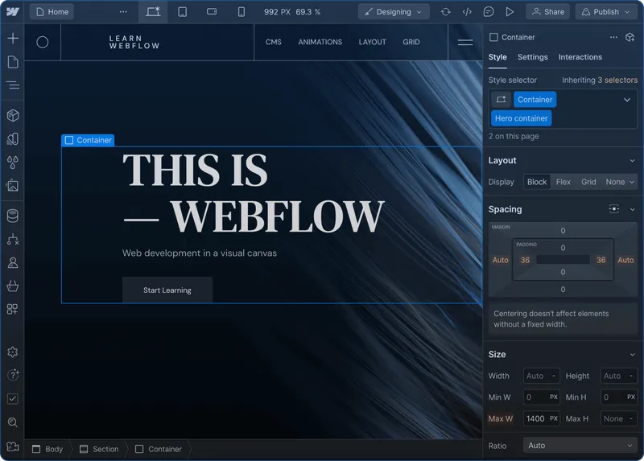Open the Audit checkmark panel
The image size is (644, 461).
(13, 398)
